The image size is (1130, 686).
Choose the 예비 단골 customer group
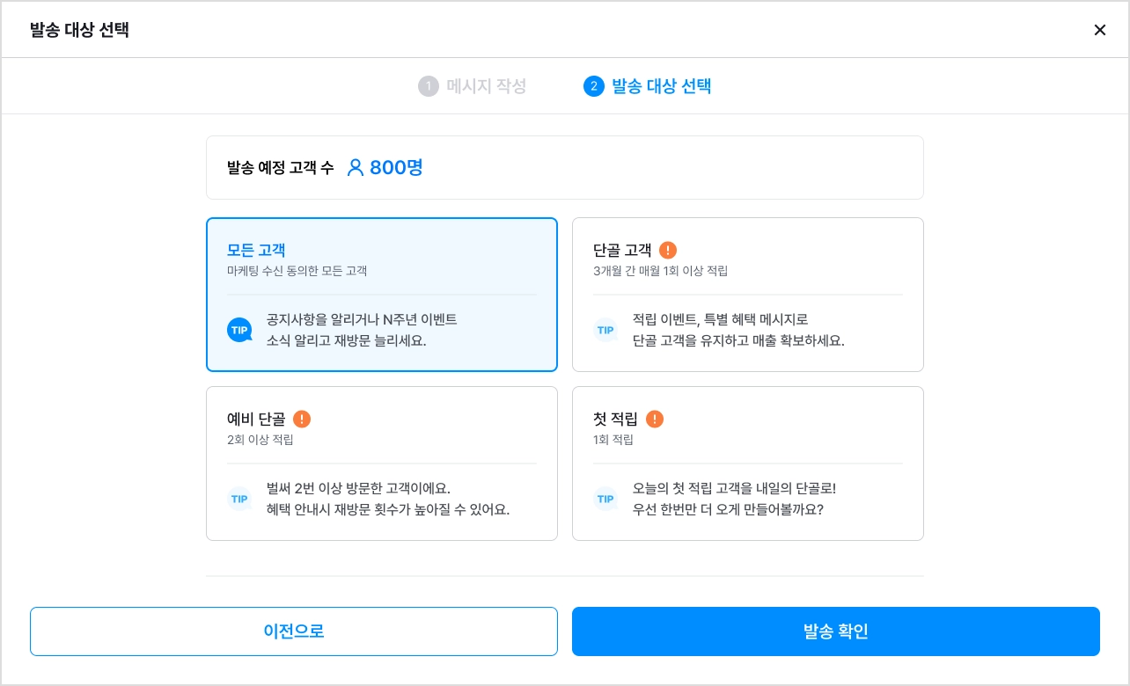[382, 463]
